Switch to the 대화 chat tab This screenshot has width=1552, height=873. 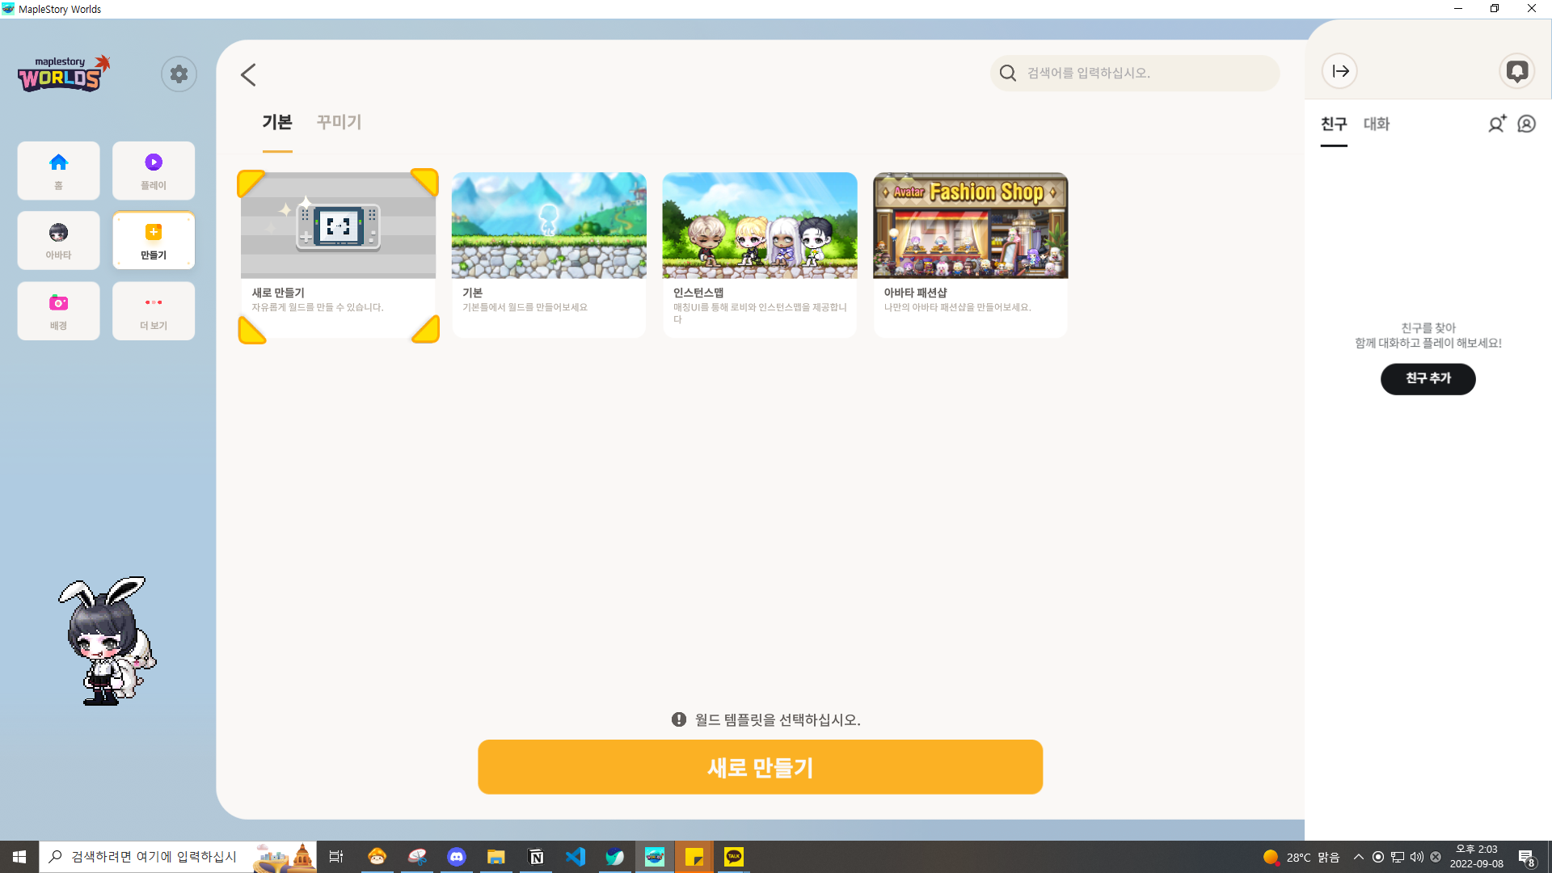[1376, 124]
